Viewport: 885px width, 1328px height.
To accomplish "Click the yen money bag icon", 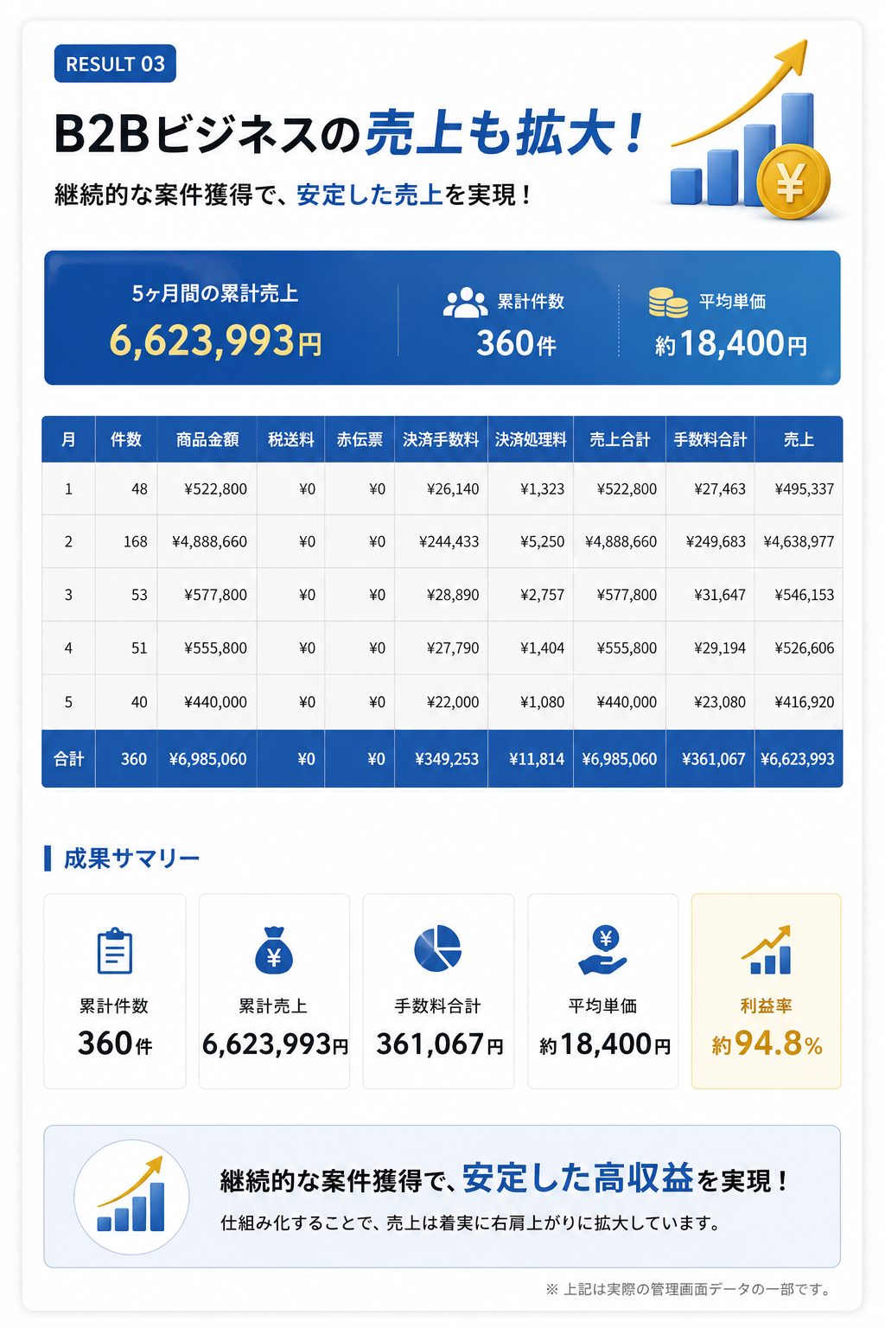I will point(274,950).
